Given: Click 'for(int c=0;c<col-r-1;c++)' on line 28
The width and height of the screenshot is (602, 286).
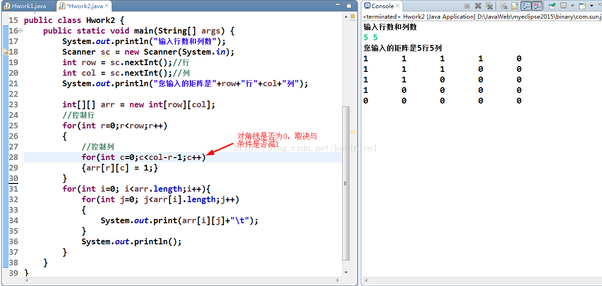Looking at the screenshot, I should 144,157.
